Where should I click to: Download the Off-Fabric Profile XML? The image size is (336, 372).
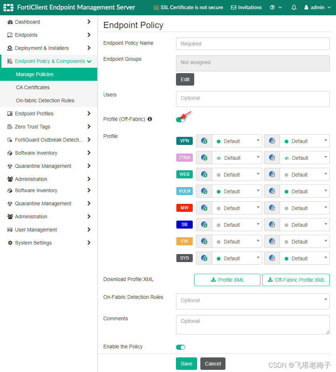(296, 280)
